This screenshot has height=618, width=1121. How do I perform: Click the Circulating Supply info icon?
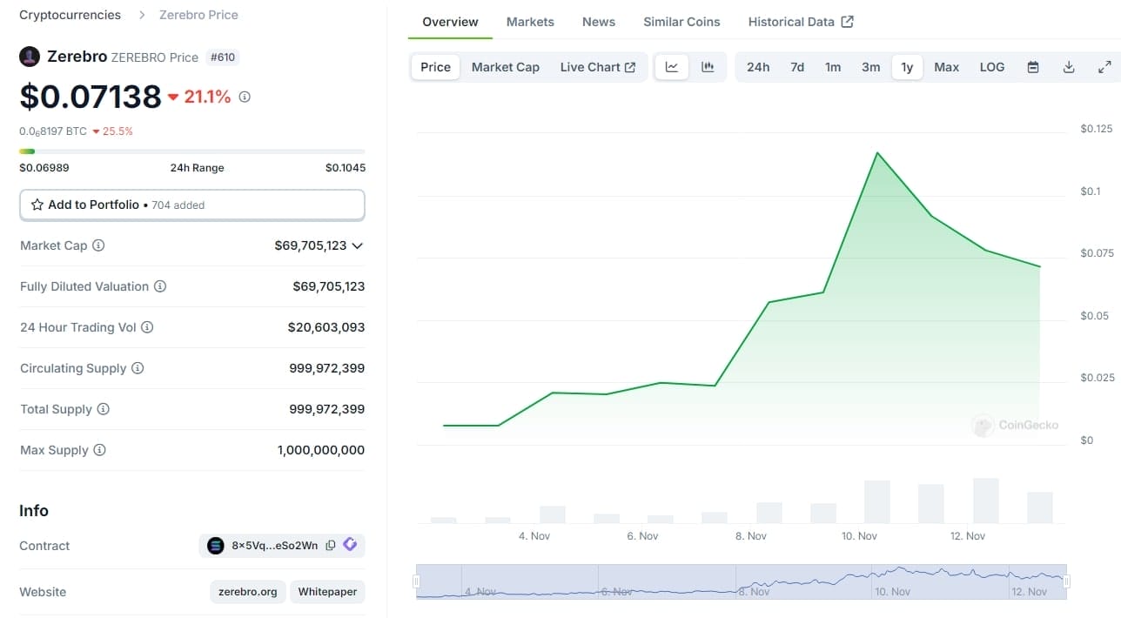138,368
